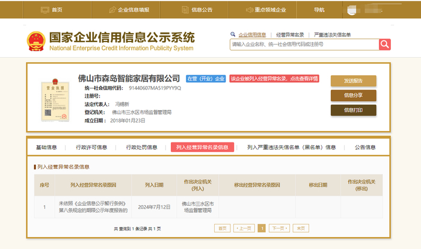Switch to the 行政处罚信息 tab
Screen dimensions: 421x249
click(141, 147)
